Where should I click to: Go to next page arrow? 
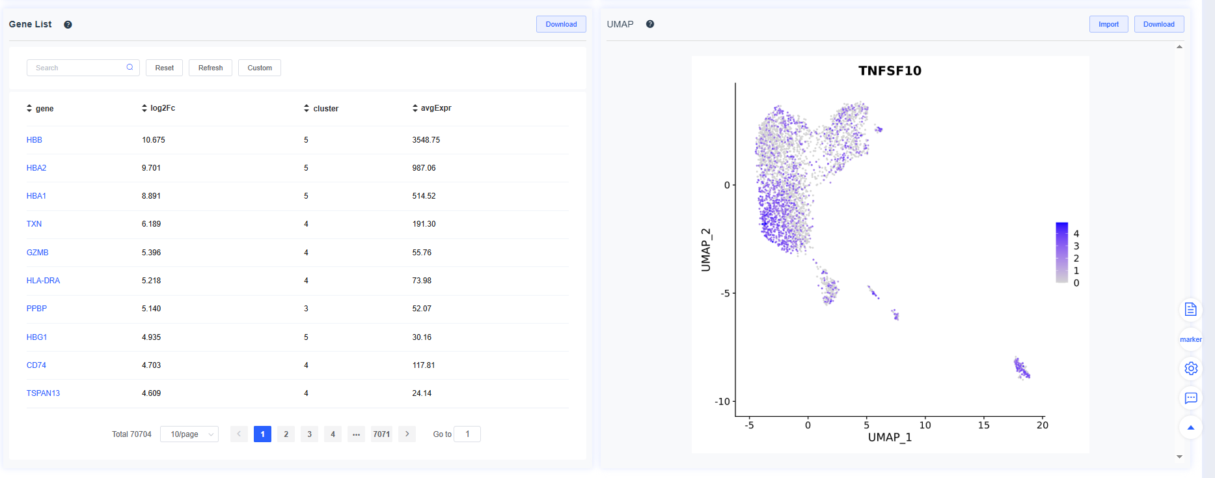pyautogui.click(x=407, y=434)
